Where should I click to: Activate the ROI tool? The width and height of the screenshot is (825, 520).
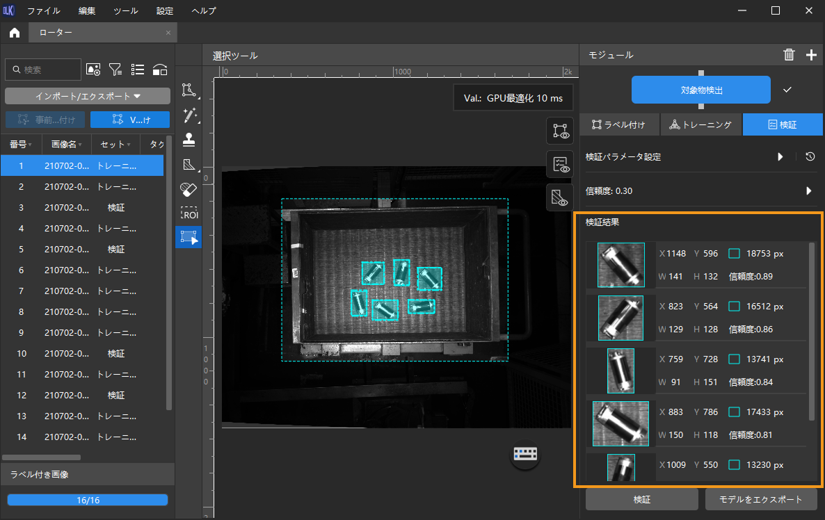pos(188,213)
